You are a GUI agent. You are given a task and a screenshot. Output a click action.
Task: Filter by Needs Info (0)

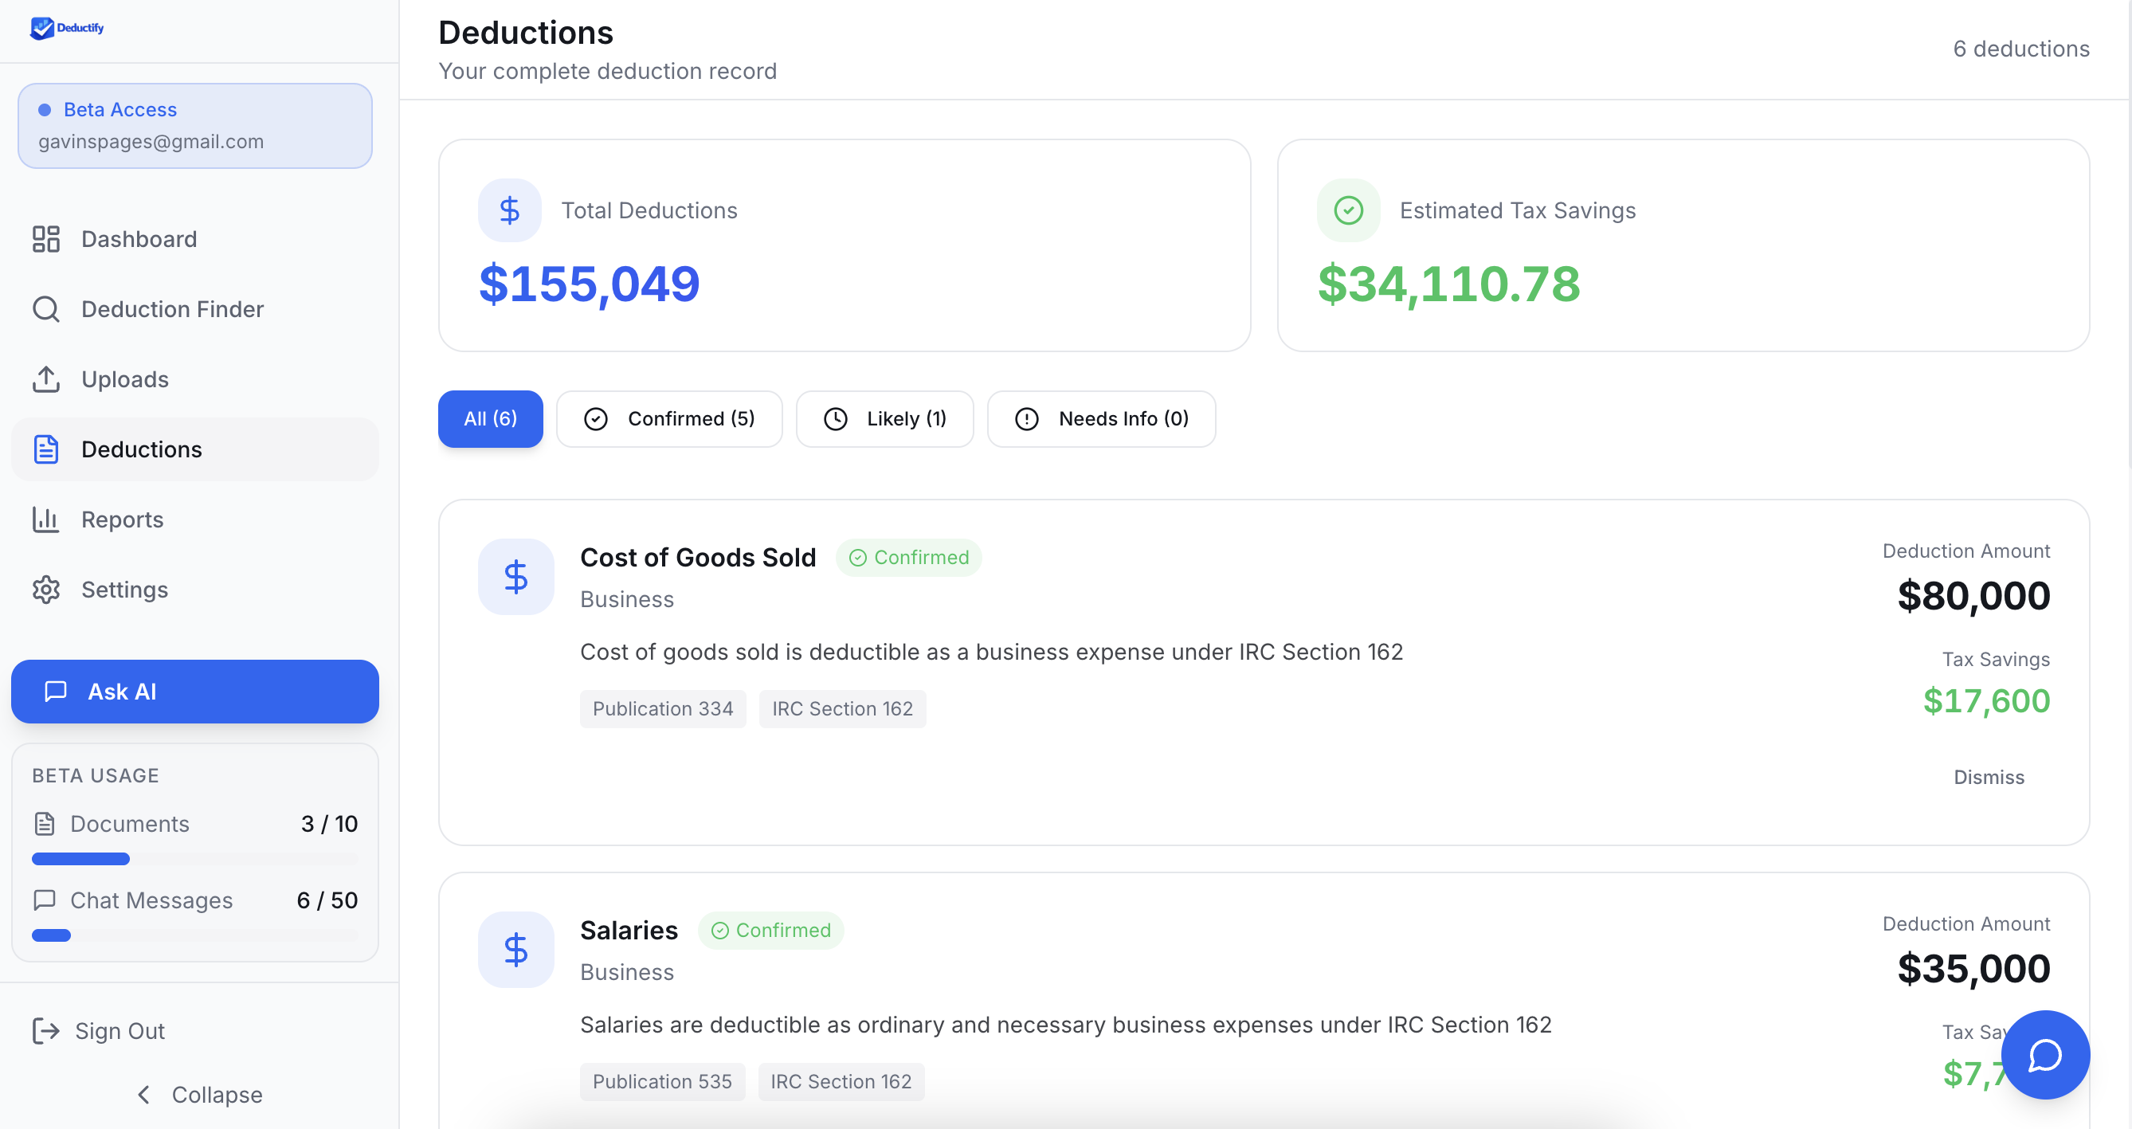pos(1101,419)
